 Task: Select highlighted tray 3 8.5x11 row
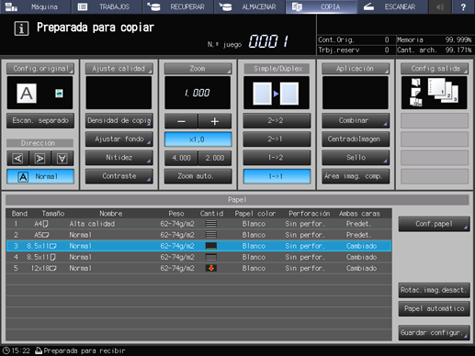tap(198, 246)
